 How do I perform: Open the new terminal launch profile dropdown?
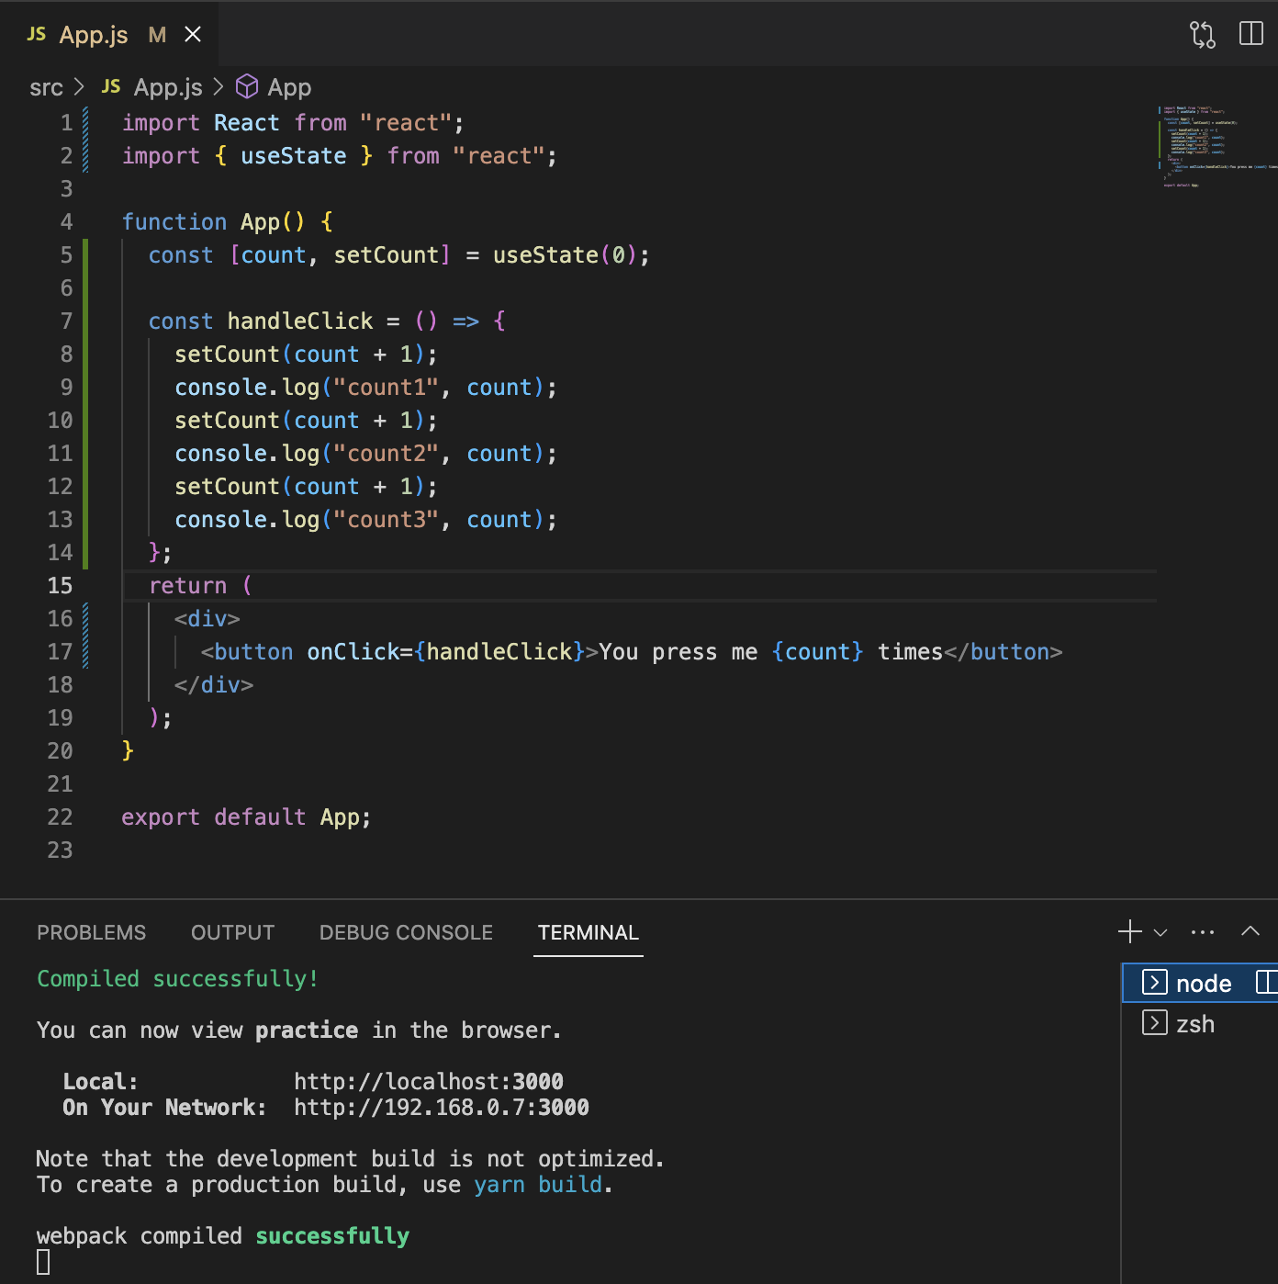[x=1160, y=932]
